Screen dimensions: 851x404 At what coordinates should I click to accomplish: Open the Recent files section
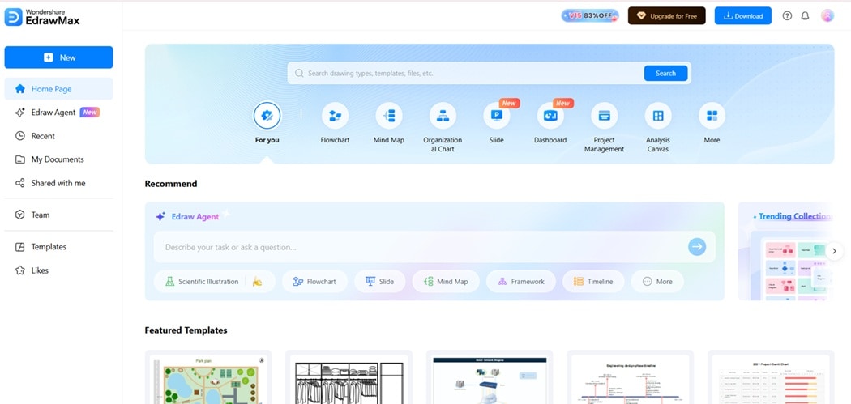(58, 136)
